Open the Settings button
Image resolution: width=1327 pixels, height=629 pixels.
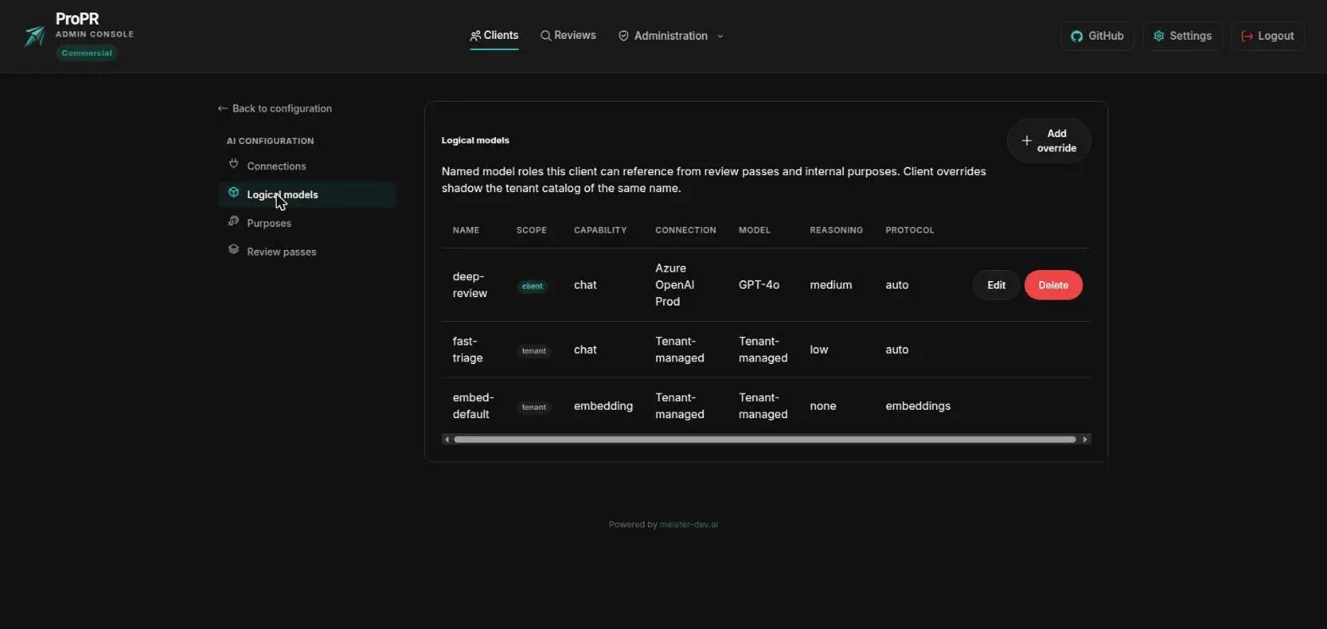pyautogui.click(x=1182, y=36)
